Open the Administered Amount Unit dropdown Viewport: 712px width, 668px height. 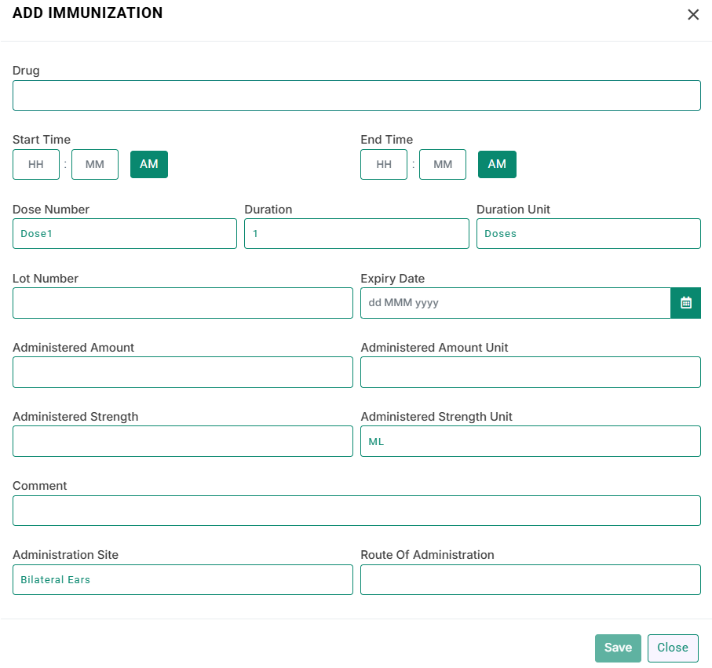(531, 372)
